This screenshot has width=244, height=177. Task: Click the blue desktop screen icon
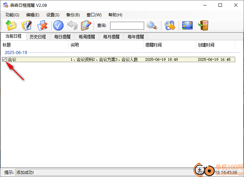pyautogui.click(x=187, y=25)
